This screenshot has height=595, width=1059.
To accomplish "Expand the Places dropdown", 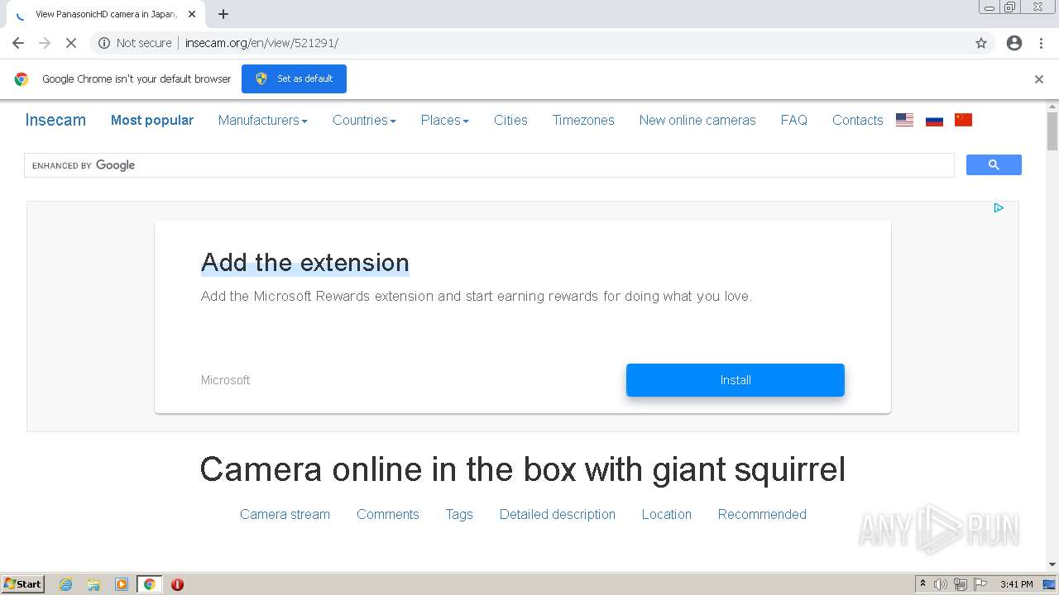I will click(445, 120).
